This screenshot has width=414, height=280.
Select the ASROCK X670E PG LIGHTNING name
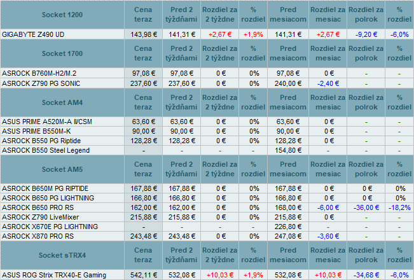pyautogui.click(x=50, y=227)
